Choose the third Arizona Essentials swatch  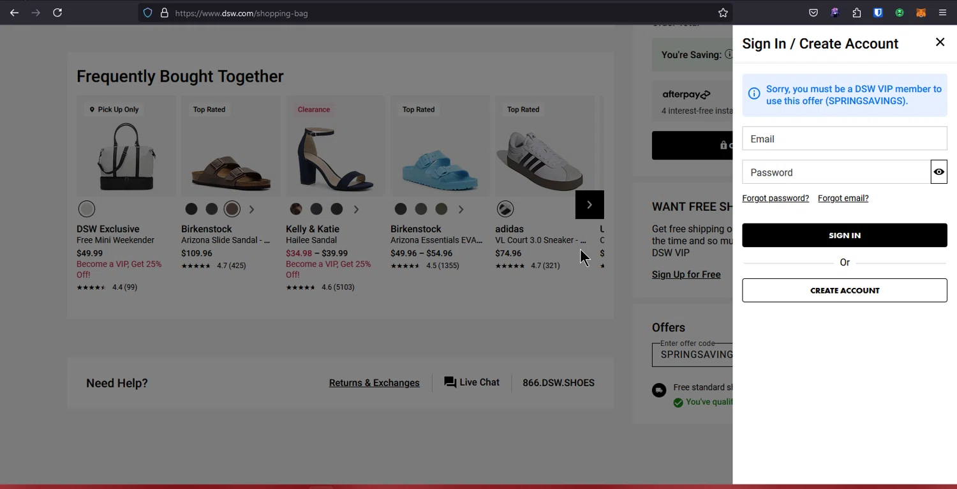tap(441, 209)
